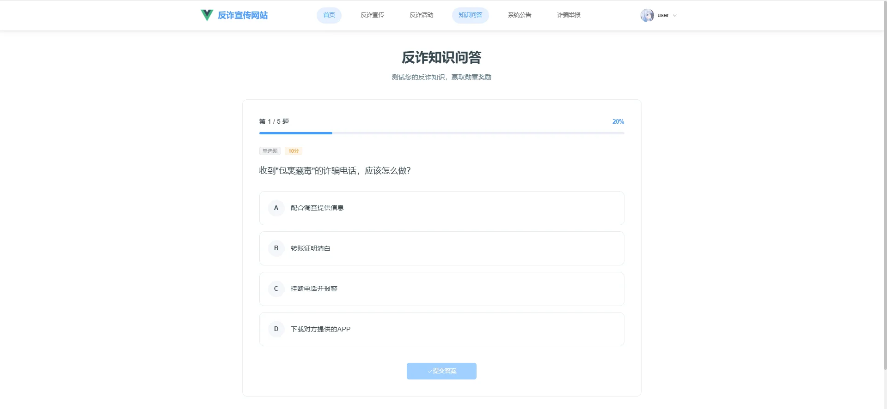Select the B letter badge
887x409 pixels.
tap(276, 248)
